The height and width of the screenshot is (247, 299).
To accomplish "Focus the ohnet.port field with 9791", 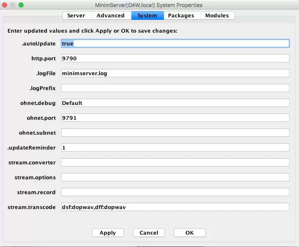I will (175, 118).
